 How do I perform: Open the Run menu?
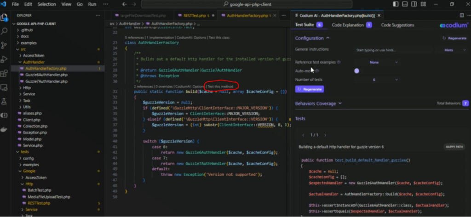(x=92, y=4)
